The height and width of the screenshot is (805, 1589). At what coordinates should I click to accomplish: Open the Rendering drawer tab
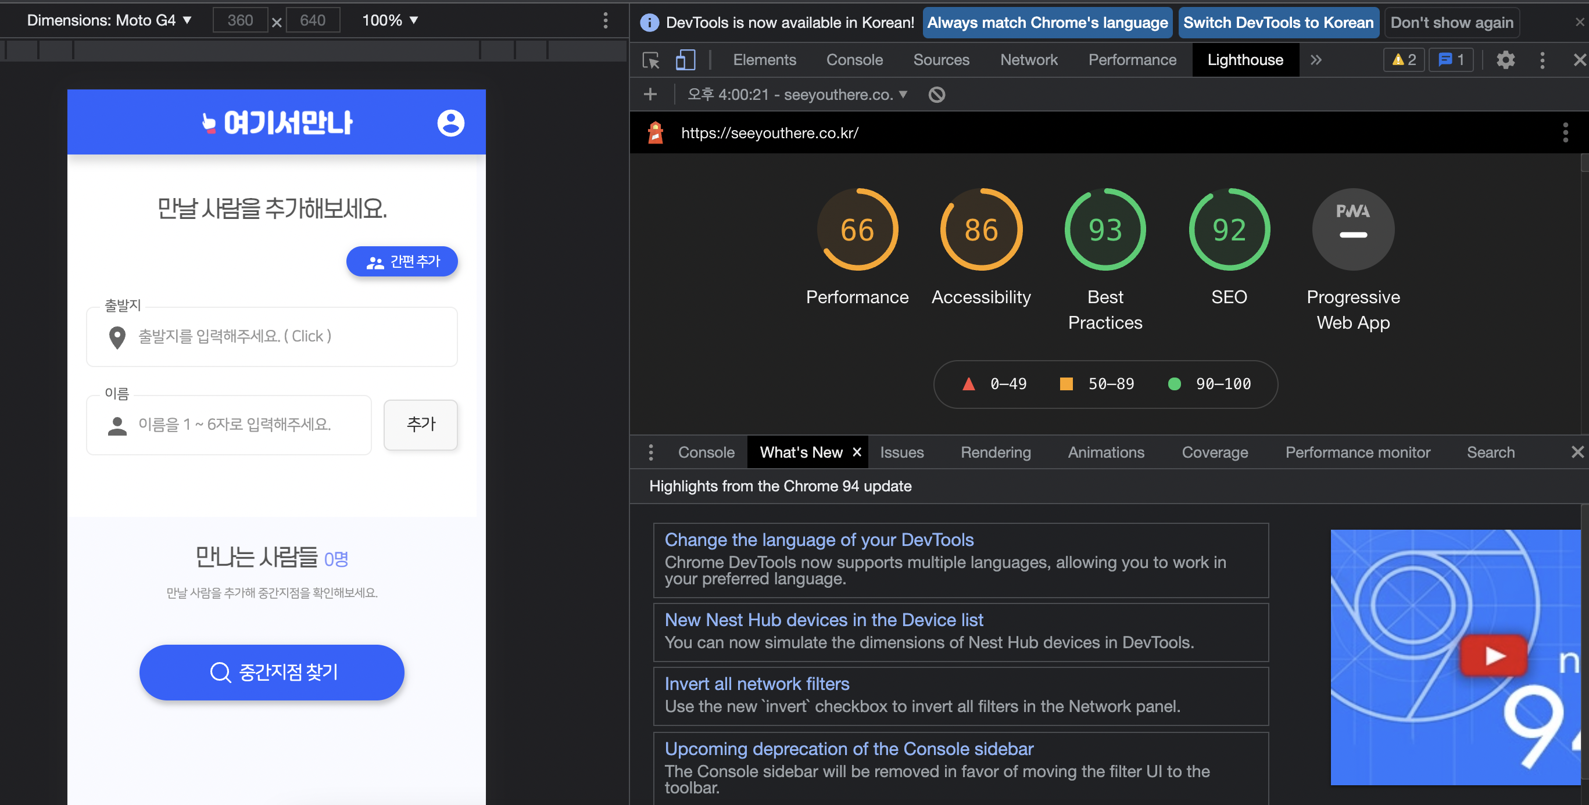995,452
